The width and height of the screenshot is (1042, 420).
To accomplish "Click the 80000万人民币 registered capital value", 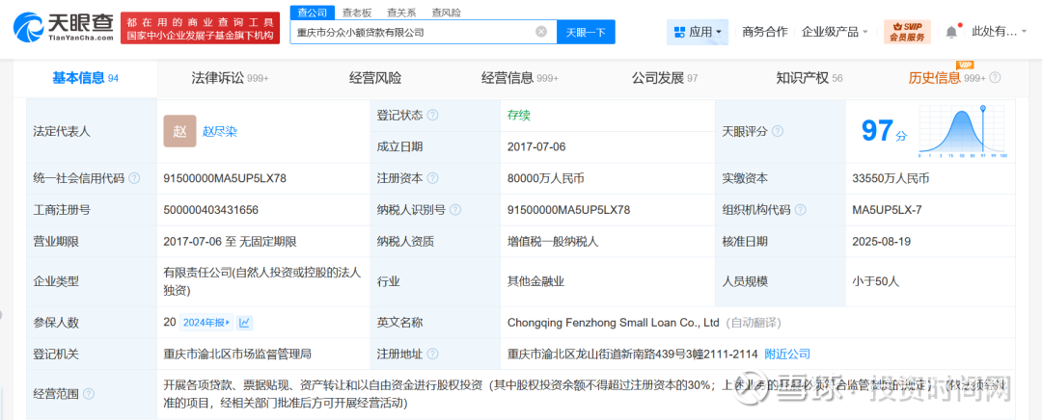I will pos(545,178).
